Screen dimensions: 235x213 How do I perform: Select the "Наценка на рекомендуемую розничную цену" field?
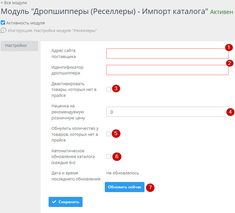165,112
